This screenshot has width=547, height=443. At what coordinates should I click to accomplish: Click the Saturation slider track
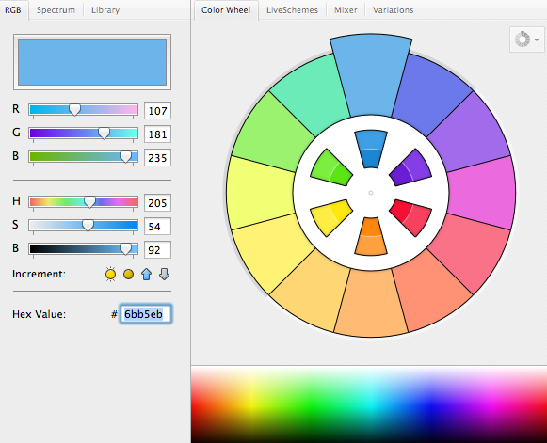pos(83,225)
